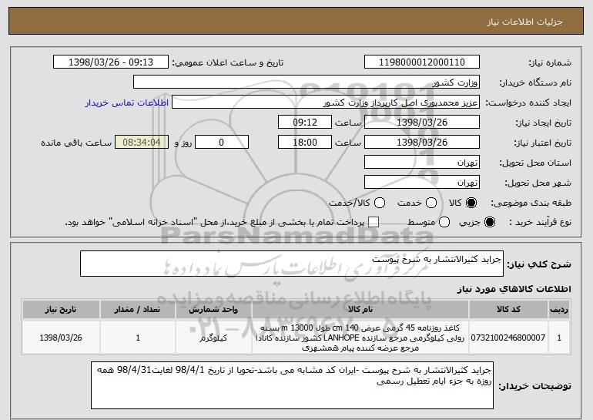Click need number field 1198000012000110

click(422, 62)
